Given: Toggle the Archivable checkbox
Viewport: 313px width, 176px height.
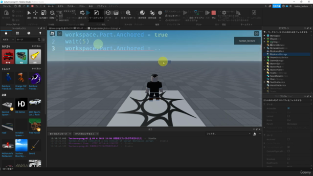Looking at the screenshot, I should [289, 109].
